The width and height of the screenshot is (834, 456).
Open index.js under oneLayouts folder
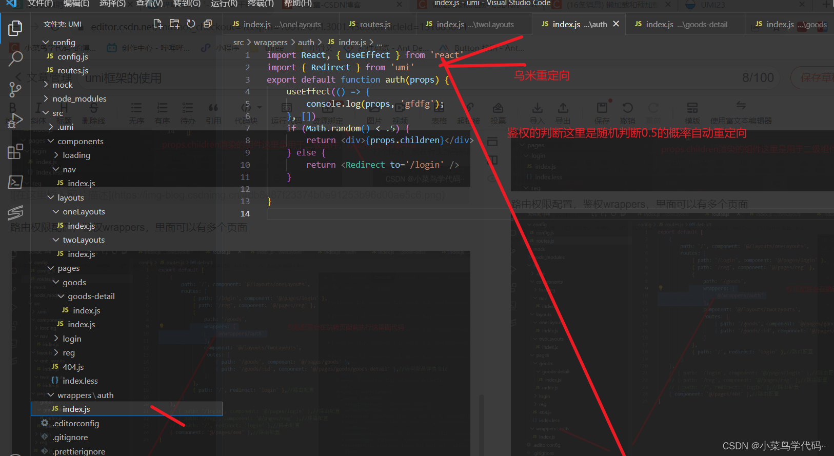pos(81,226)
